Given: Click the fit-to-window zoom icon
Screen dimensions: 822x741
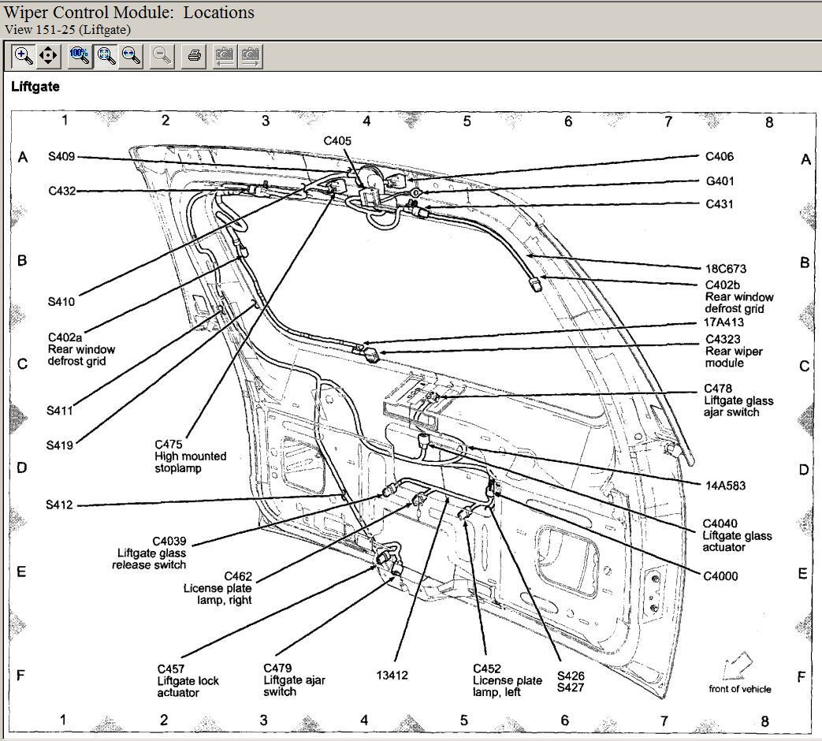Looking at the screenshot, I should [x=106, y=56].
